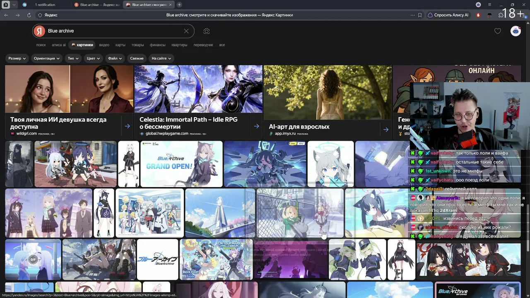Viewport: 530px width, 298px height.
Task: Open the favorites heart collection
Action: (x=498, y=31)
